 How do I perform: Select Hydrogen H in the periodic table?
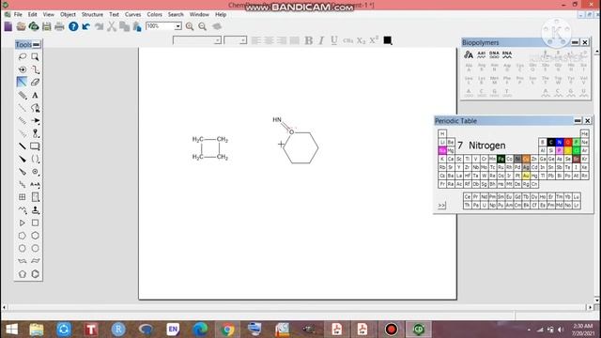pyautogui.click(x=442, y=133)
